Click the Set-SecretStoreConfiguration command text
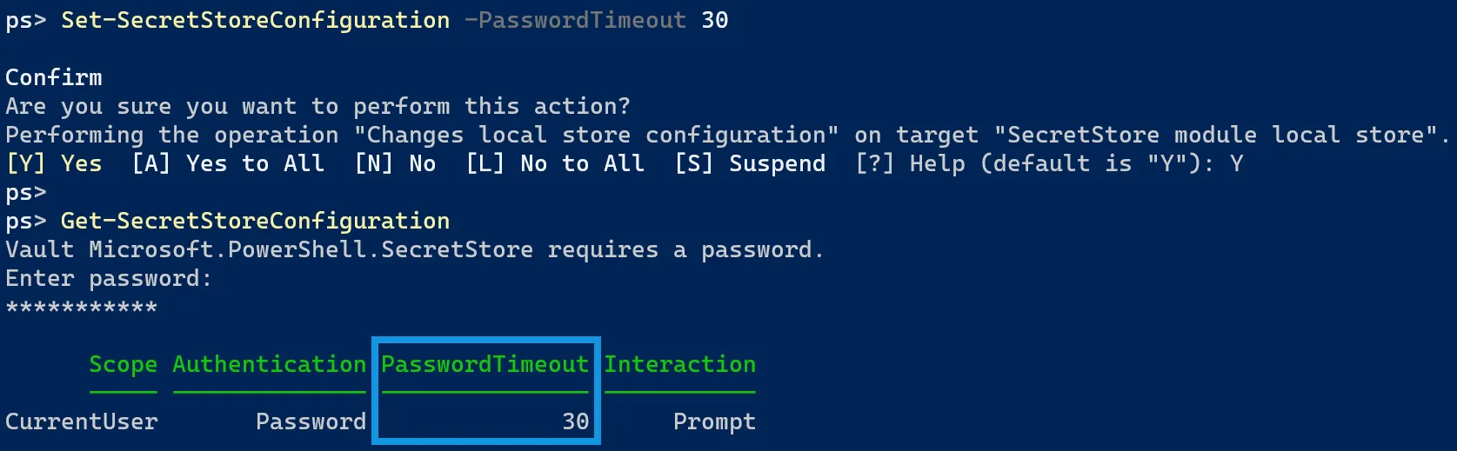The height and width of the screenshot is (451, 1457). pyautogui.click(x=255, y=20)
